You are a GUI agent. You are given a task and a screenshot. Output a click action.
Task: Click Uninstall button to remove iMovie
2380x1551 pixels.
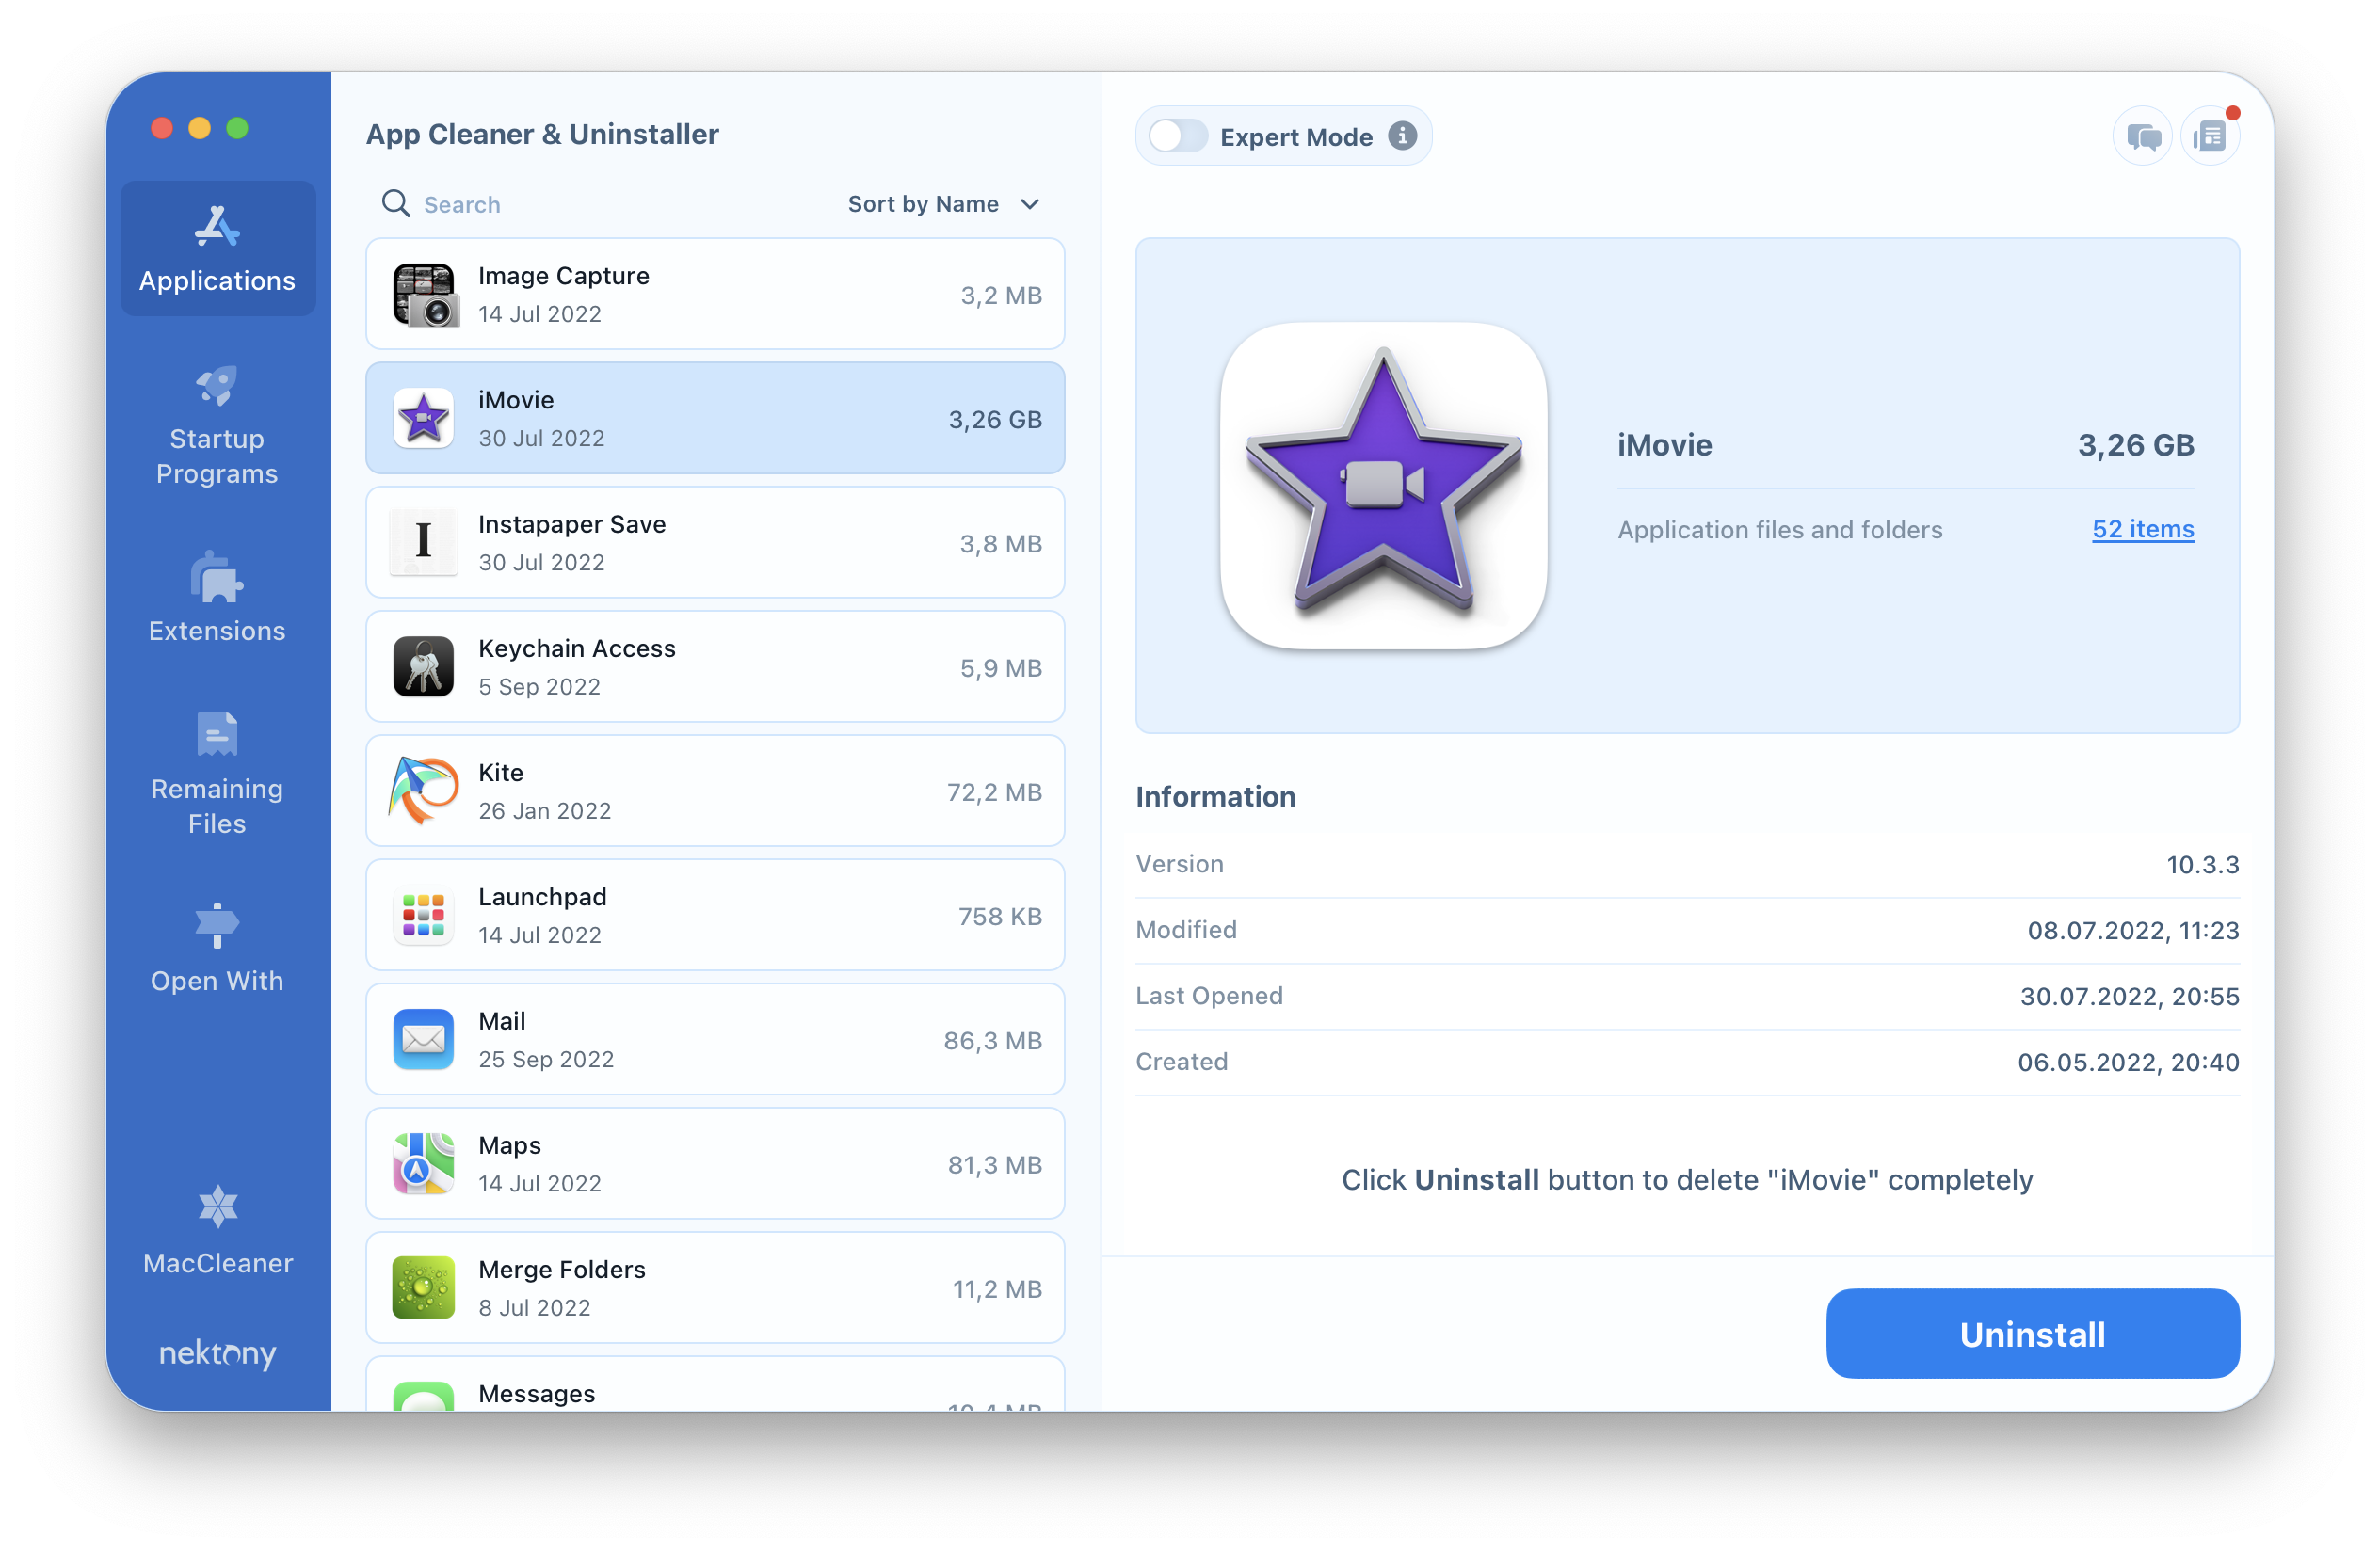point(2032,1333)
